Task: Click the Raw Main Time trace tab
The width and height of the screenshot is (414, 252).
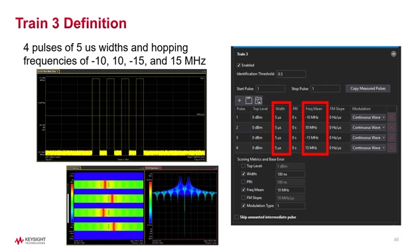Action: [48, 72]
